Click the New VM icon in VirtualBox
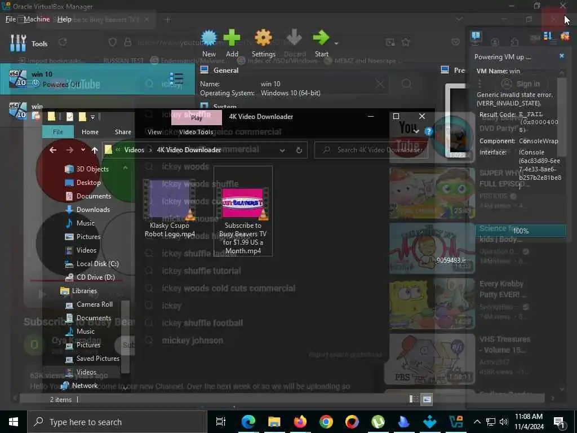The image size is (577, 433). [x=209, y=38]
